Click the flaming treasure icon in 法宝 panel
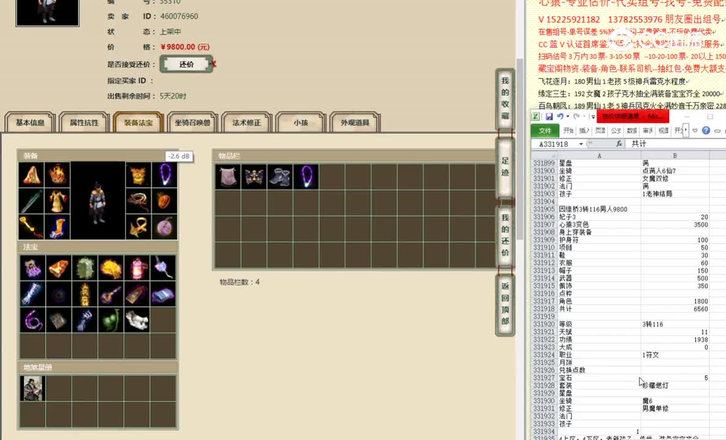The width and height of the screenshot is (726, 440). [111, 267]
